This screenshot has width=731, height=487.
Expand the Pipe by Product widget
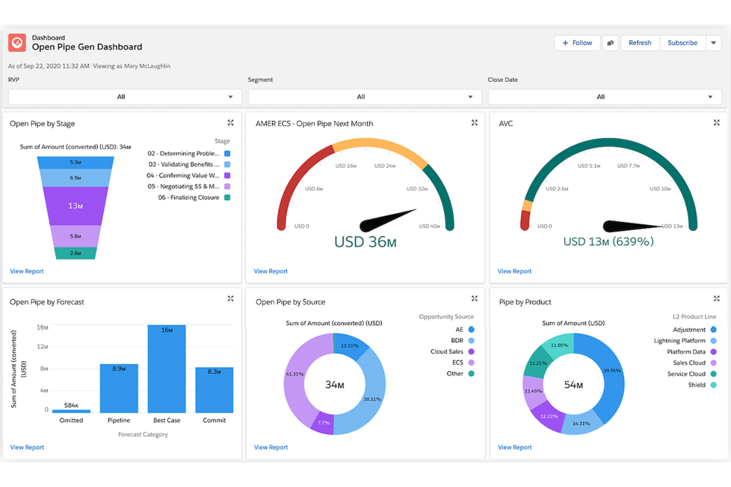pos(717,298)
